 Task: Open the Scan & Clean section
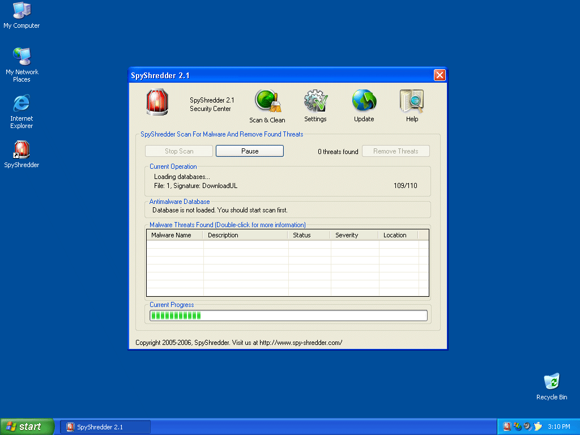267,106
